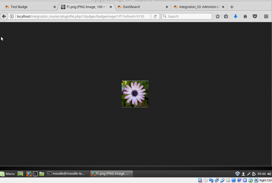The width and height of the screenshot is (272, 183).
Task: Open the user applet in the tray
Action: click(243, 174)
